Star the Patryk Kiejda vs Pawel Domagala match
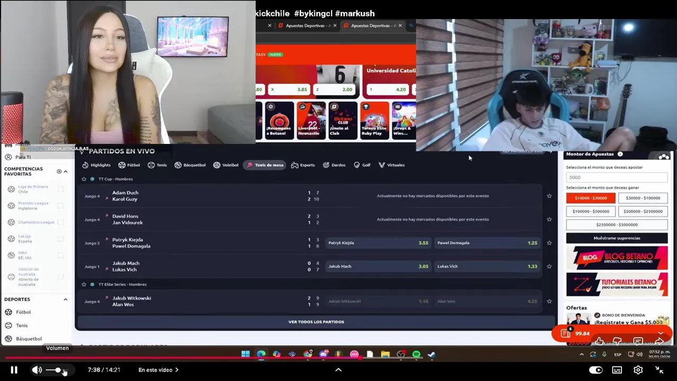 [x=549, y=243]
